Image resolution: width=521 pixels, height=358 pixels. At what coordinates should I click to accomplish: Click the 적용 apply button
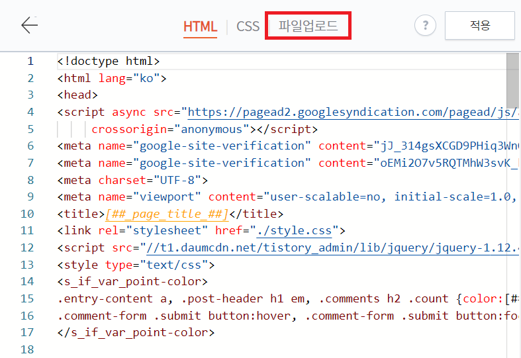pos(479,25)
